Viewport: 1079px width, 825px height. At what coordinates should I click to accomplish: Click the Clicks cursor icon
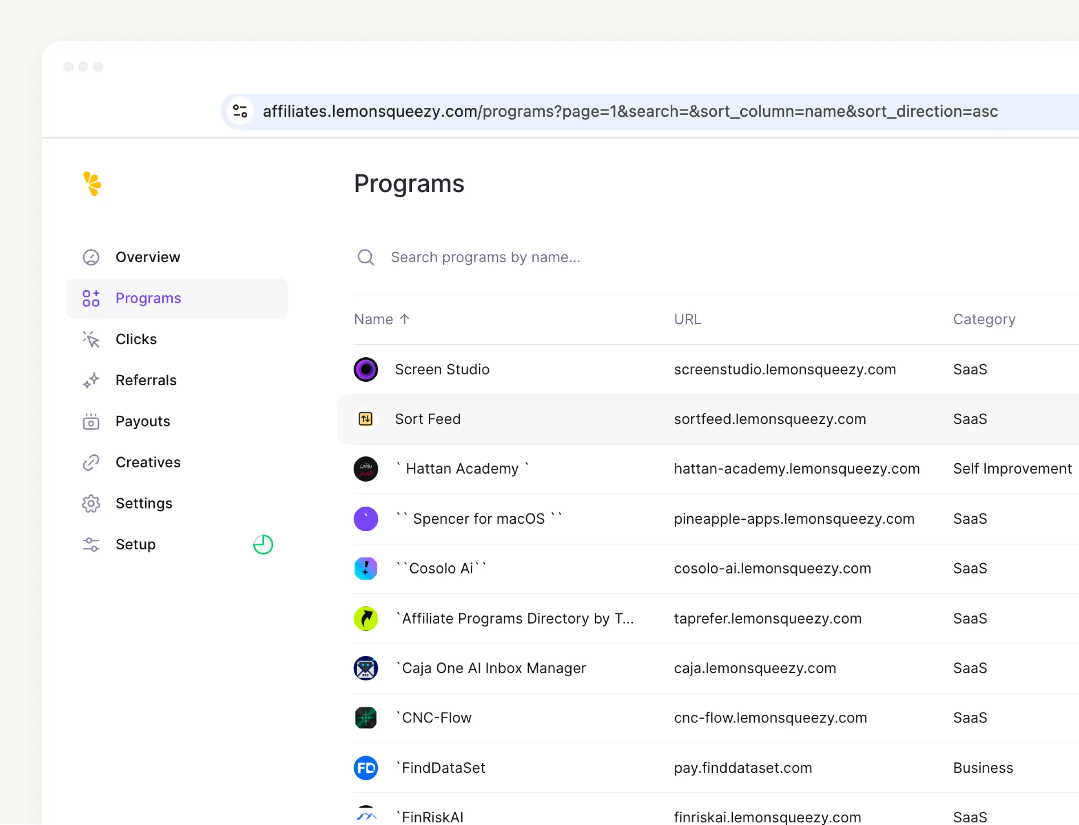point(91,339)
